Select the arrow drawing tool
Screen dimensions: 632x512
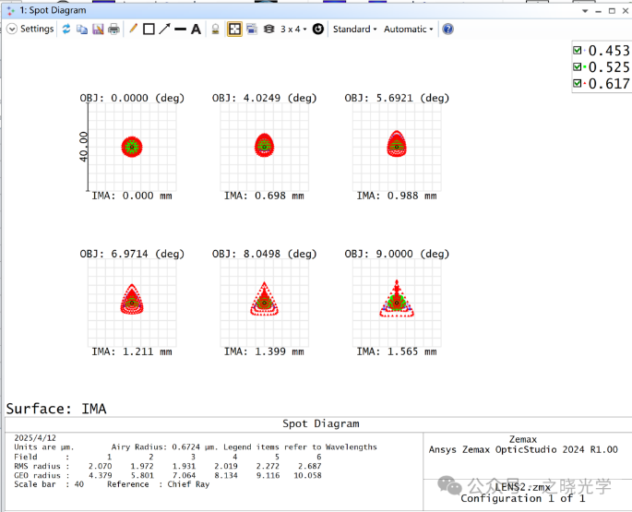[x=164, y=30]
